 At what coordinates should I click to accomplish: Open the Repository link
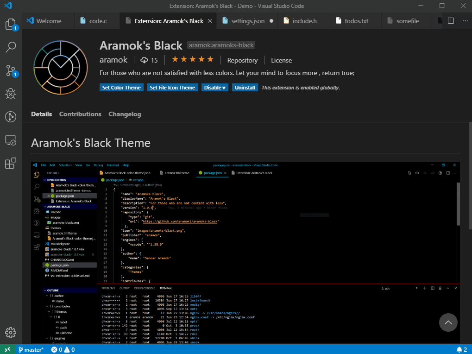(x=242, y=60)
